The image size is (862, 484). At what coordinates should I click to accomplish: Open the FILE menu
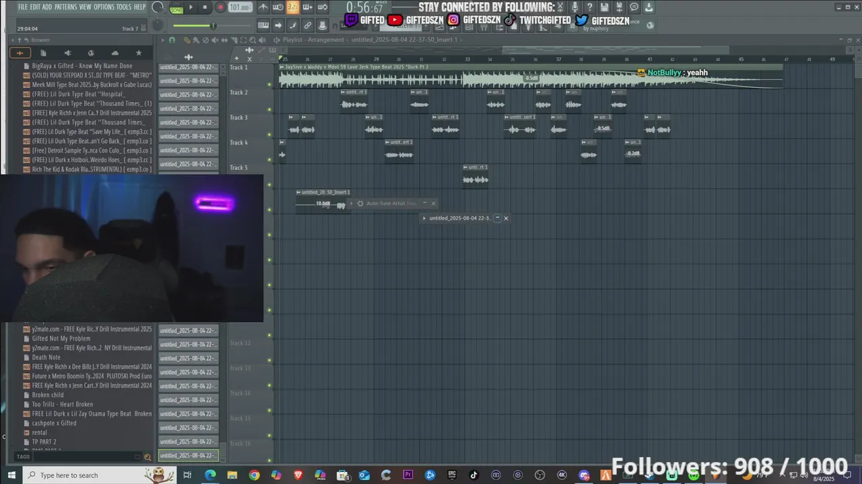tap(22, 7)
